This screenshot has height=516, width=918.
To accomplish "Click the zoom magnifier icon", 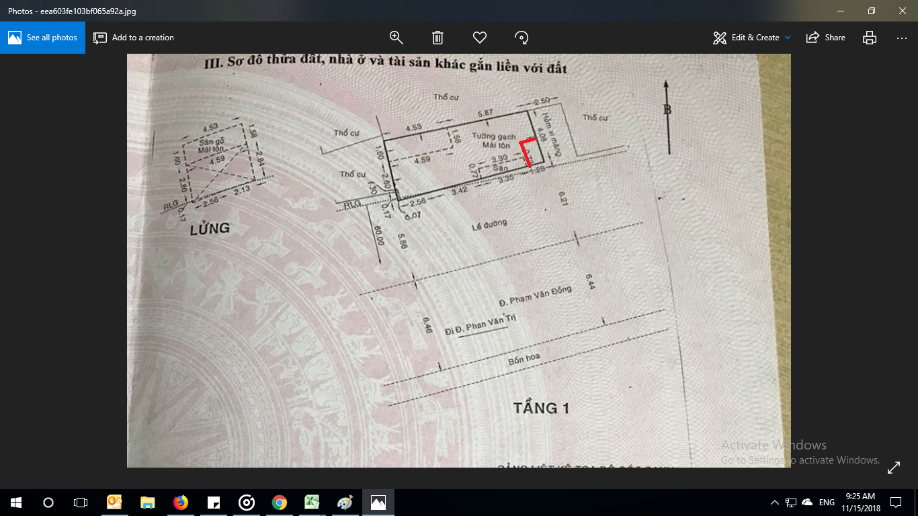I will point(397,38).
